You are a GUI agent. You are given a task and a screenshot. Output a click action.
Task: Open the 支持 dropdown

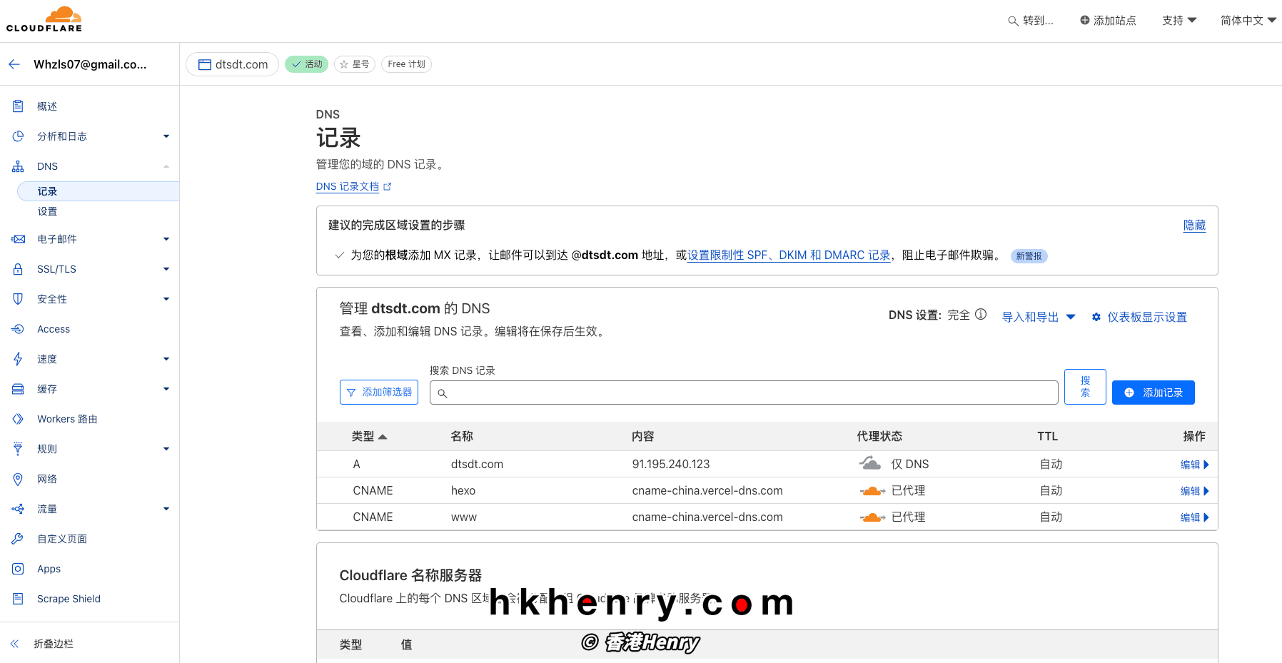[1178, 21]
